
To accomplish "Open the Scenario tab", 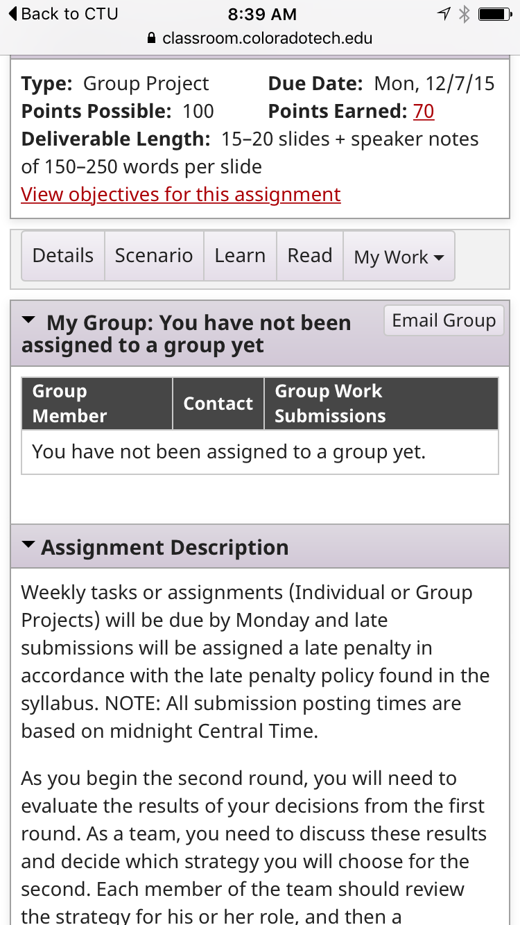I will tap(154, 256).
